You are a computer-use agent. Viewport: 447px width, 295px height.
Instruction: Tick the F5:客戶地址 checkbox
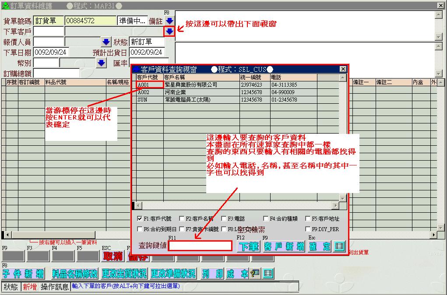pos(308,218)
